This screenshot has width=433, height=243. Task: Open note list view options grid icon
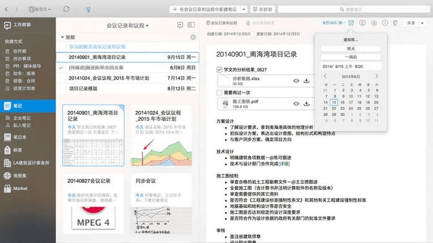click(191, 25)
